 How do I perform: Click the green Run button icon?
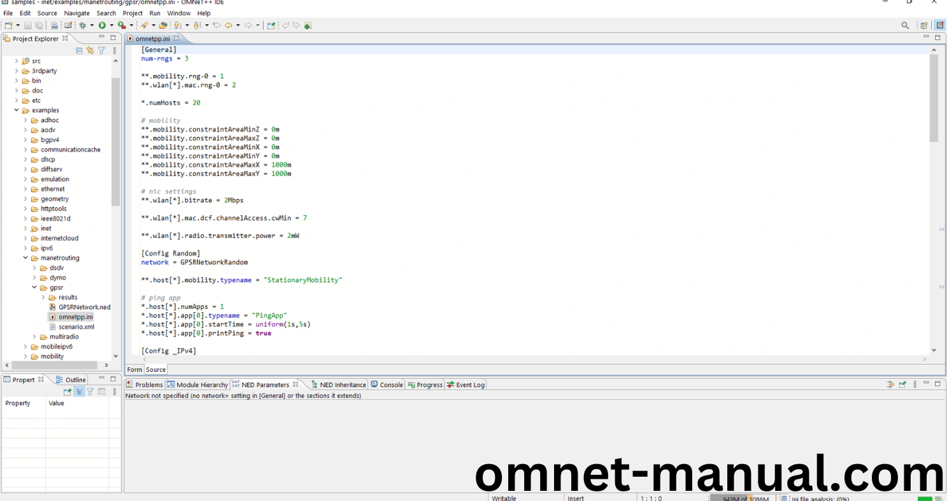[x=102, y=25]
